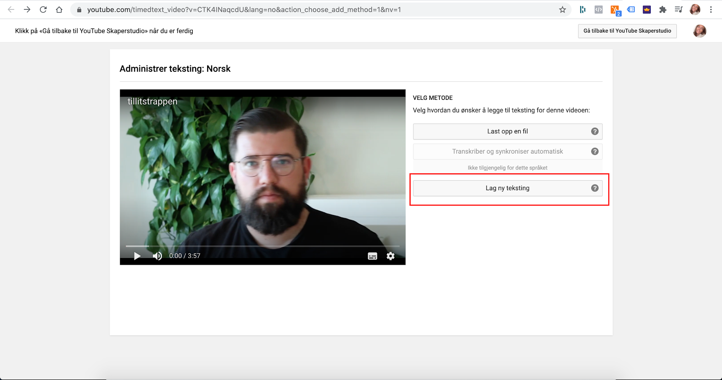722x380 pixels.
Task: Click the Lag ny teksting button
Action: click(x=508, y=188)
